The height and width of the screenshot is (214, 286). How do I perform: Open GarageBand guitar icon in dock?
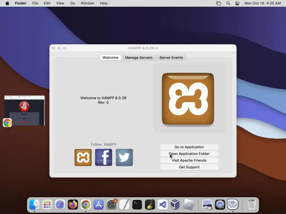(x=150, y=204)
